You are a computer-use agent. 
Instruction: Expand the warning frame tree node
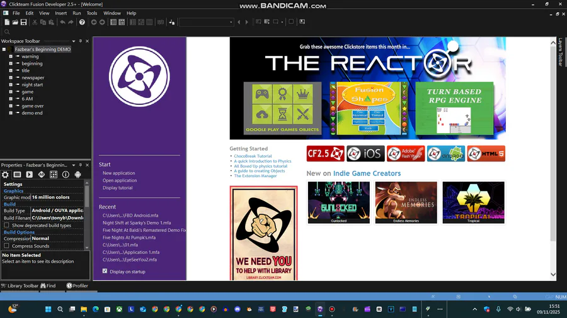pos(11,56)
